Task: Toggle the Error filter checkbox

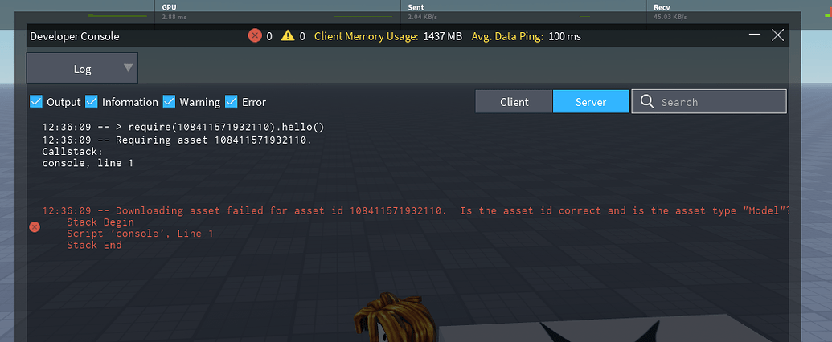Action: tap(232, 101)
